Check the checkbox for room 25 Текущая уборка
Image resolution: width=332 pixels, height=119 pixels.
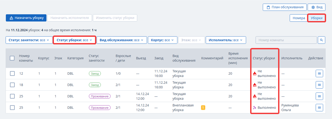pyautogui.click(x=12, y=96)
